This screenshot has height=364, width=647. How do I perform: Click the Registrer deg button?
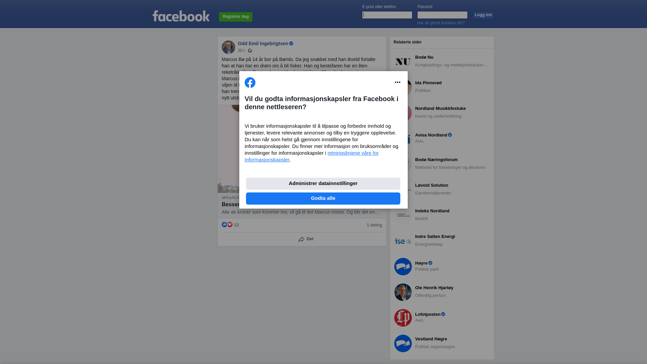coord(236,17)
